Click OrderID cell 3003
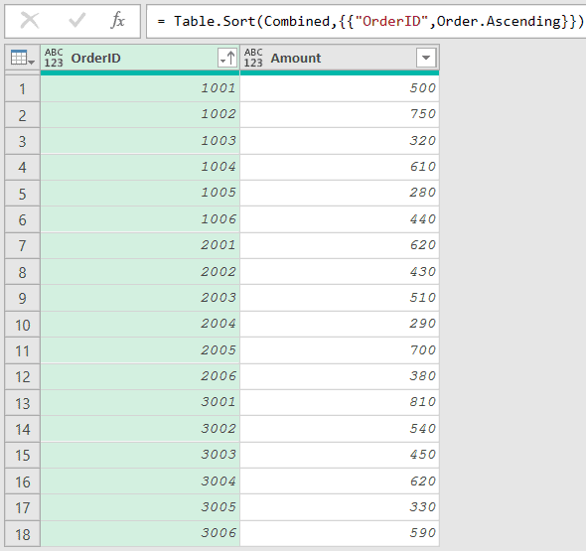Image resolution: width=586 pixels, height=551 pixels. [x=140, y=455]
